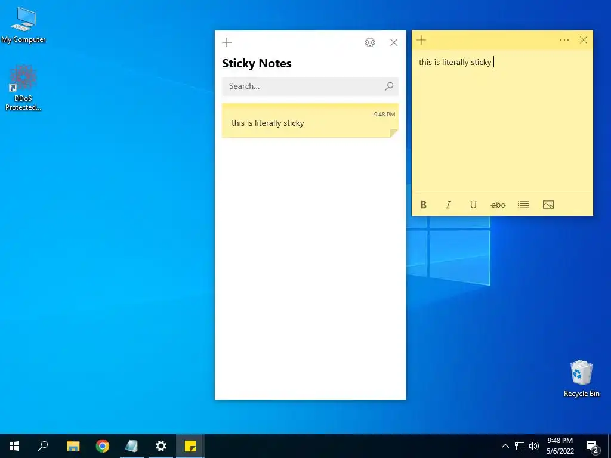This screenshot has height=458, width=611.
Task: Open Settings from the taskbar
Action: [x=161, y=446]
